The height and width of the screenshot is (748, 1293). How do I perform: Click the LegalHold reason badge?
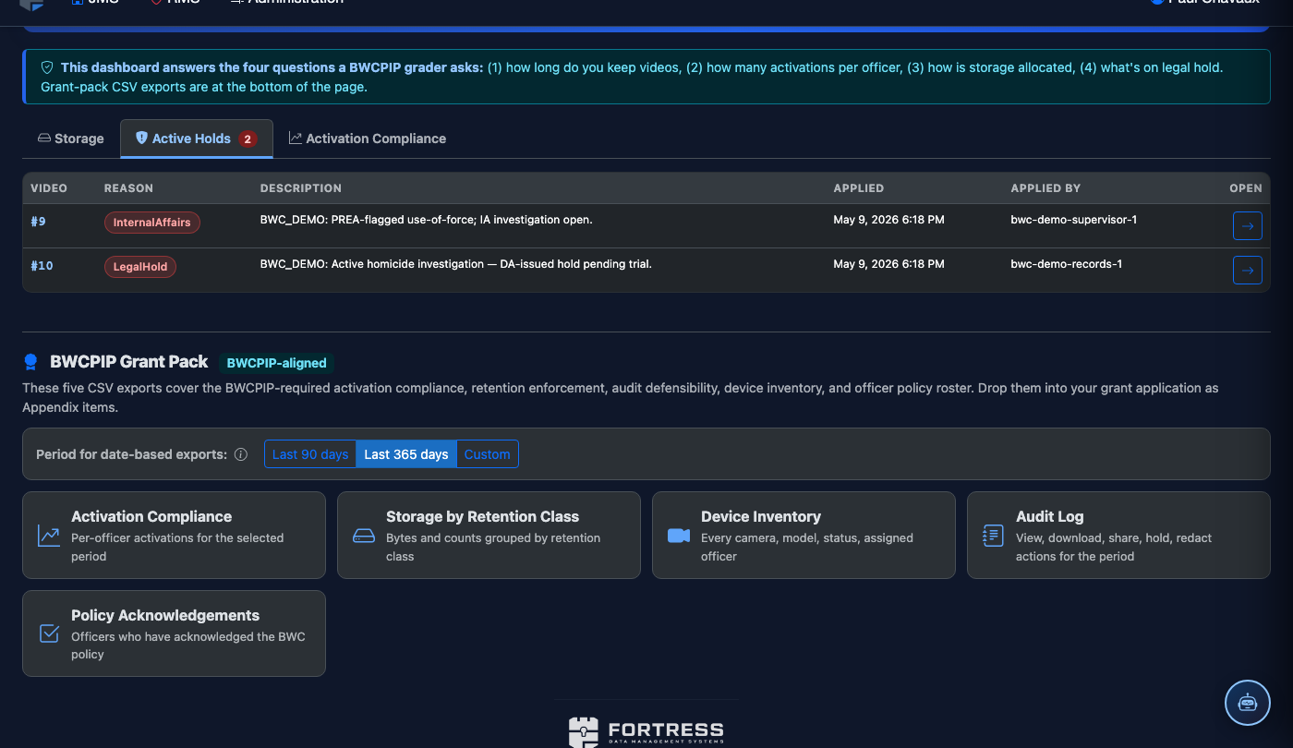coord(140,267)
